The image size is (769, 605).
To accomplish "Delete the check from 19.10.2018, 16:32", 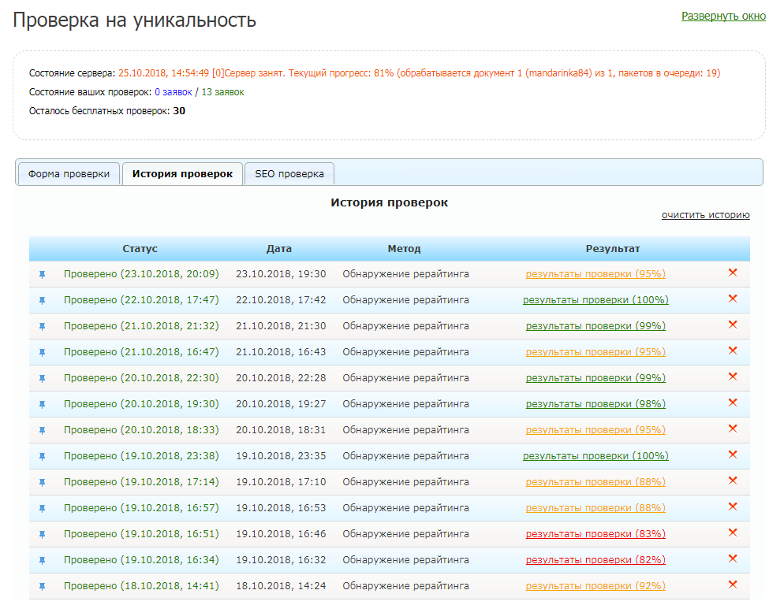I will 733,558.
